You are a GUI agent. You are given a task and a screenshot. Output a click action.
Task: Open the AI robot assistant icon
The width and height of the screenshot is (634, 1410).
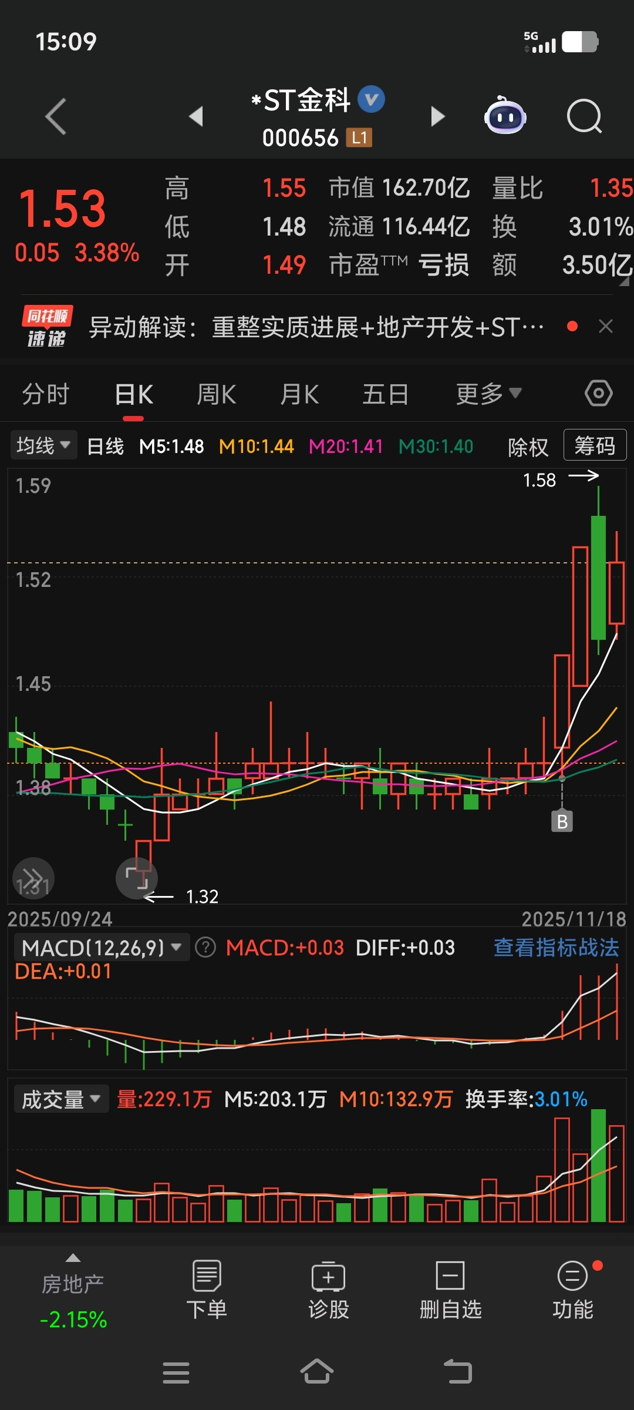pyautogui.click(x=505, y=115)
